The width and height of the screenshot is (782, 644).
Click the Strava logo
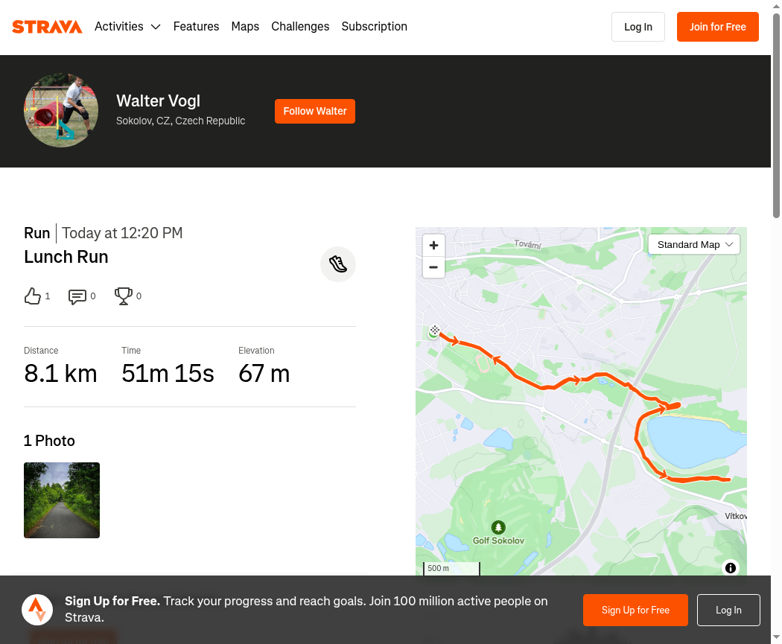(47, 27)
